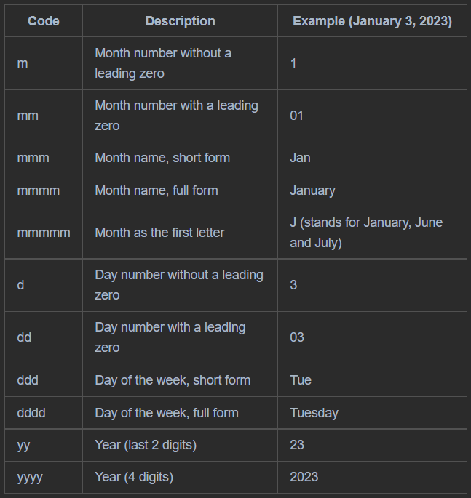The image size is (471, 498).
Task: Click "Month number without a leading zero" description
Action: (x=163, y=63)
